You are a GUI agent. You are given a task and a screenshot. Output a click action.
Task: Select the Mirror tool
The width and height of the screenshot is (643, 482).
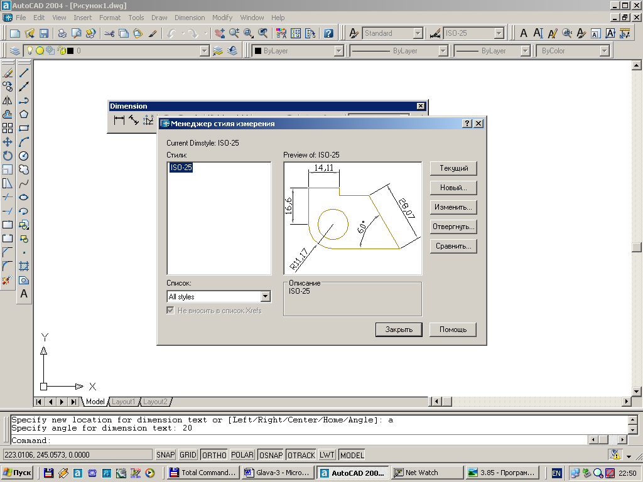(8, 100)
